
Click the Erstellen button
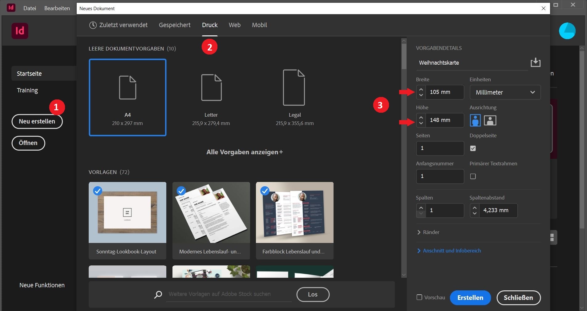(470, 298)
